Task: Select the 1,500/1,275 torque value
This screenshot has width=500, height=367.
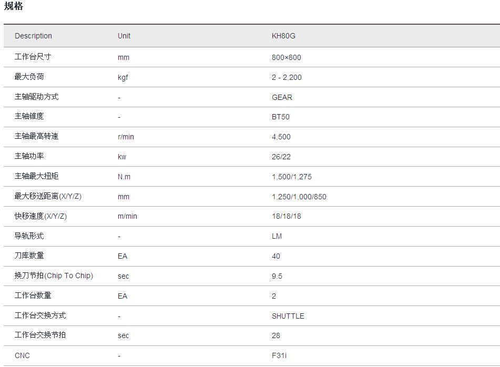Action: [291, 177]
